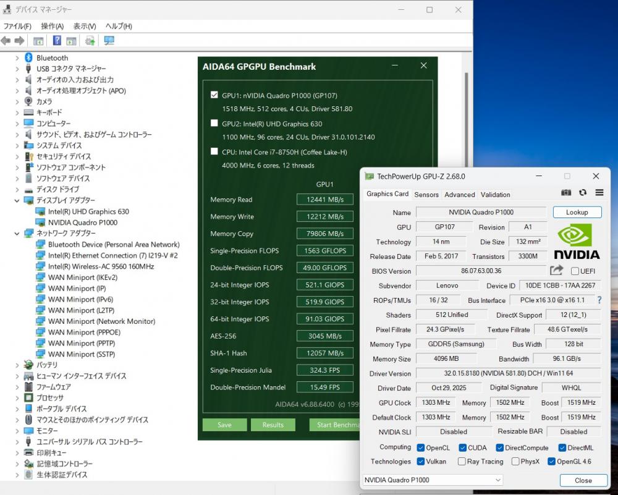Check the CPU Intel Core i7-8750H checkbox
The image size is (618, 495).
pos(214,151)
